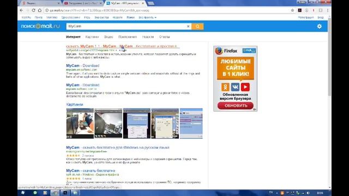This screenshot has height=196, width=349.
Task: Click the ОБНОВИТЬ button in the Firefox ad
Action: point(236,106)
